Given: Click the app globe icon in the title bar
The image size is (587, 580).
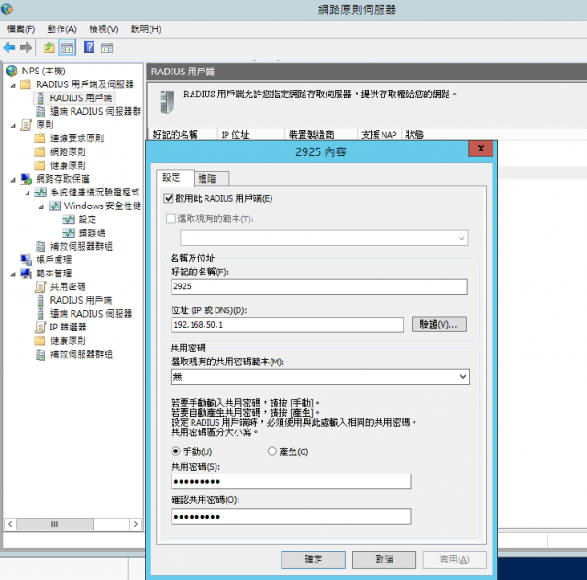Looking at the screenshot, I should [x=6, y=8].
